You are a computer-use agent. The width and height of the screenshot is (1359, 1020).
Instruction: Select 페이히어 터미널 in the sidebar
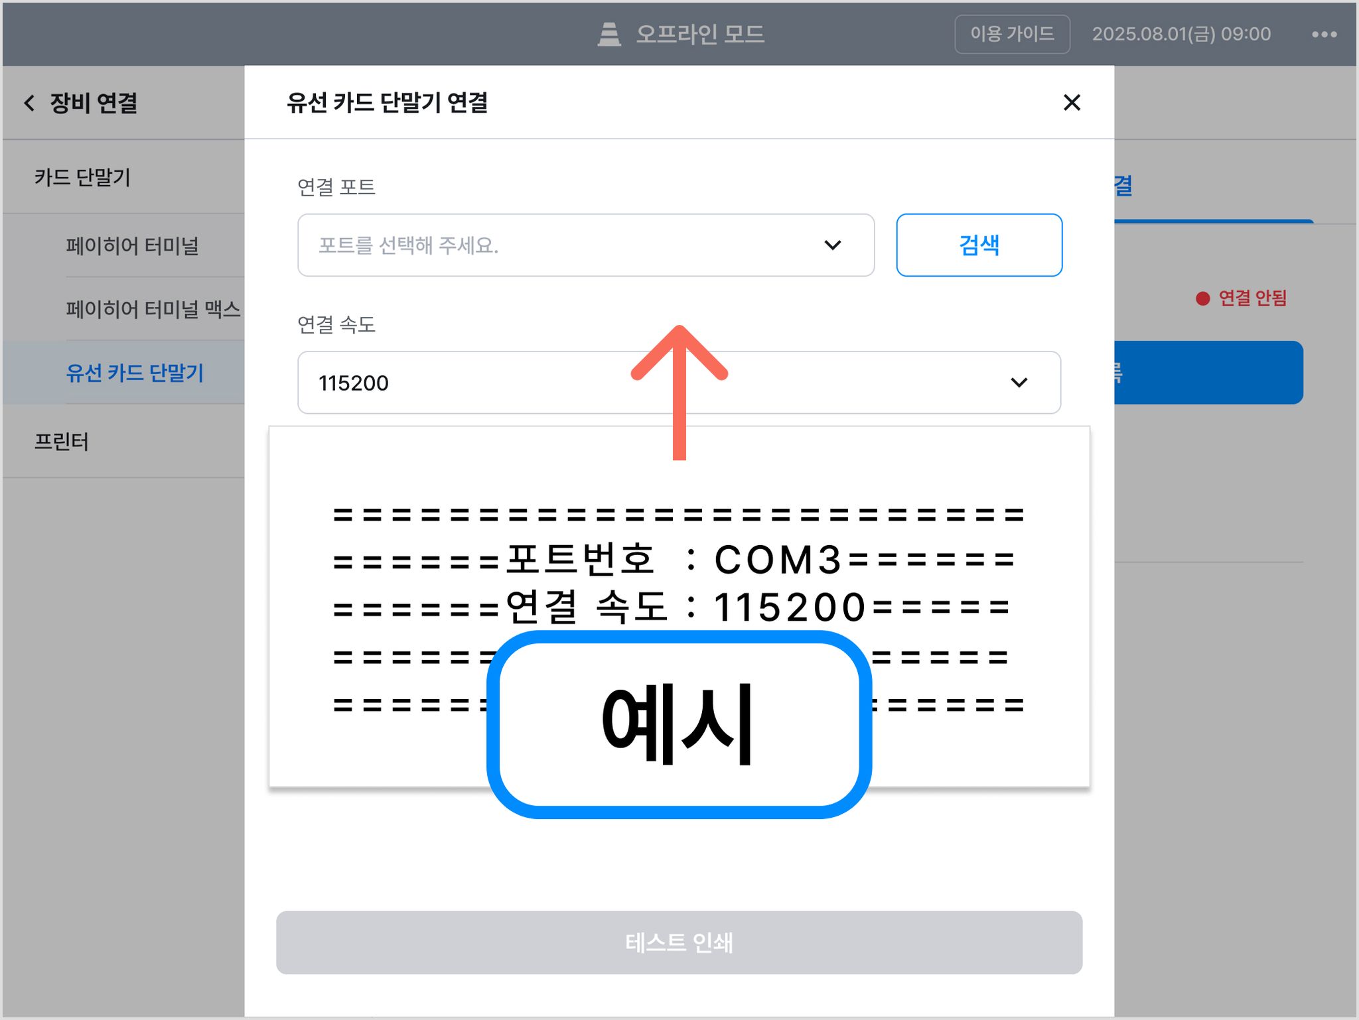(132, 245)
